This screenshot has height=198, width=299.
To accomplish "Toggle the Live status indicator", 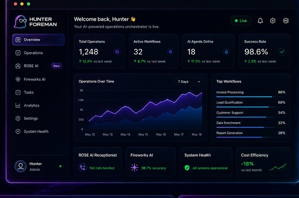I will pos(241,21).
